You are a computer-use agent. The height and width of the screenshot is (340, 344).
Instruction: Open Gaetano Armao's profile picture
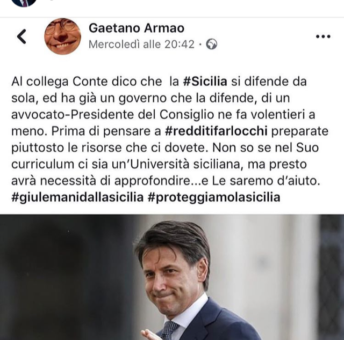pyautogui.click(x=62, y=36)
